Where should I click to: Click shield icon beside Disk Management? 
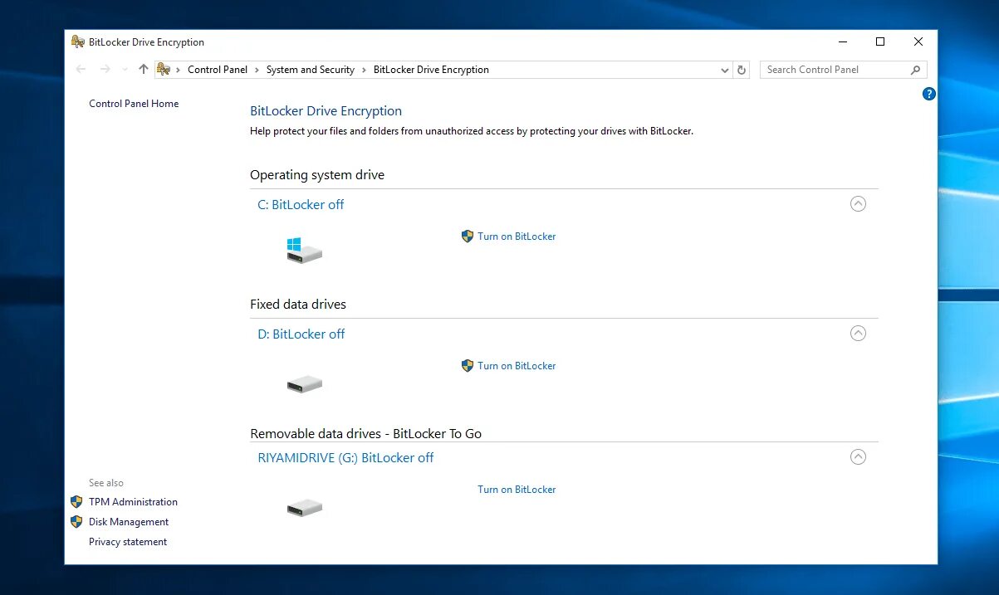[x=76, y=522]
